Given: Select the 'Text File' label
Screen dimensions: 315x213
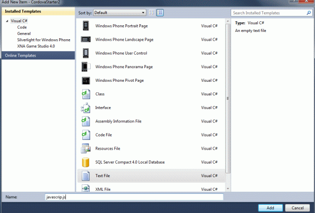Looking at the screenshot, I should [103, 176].
